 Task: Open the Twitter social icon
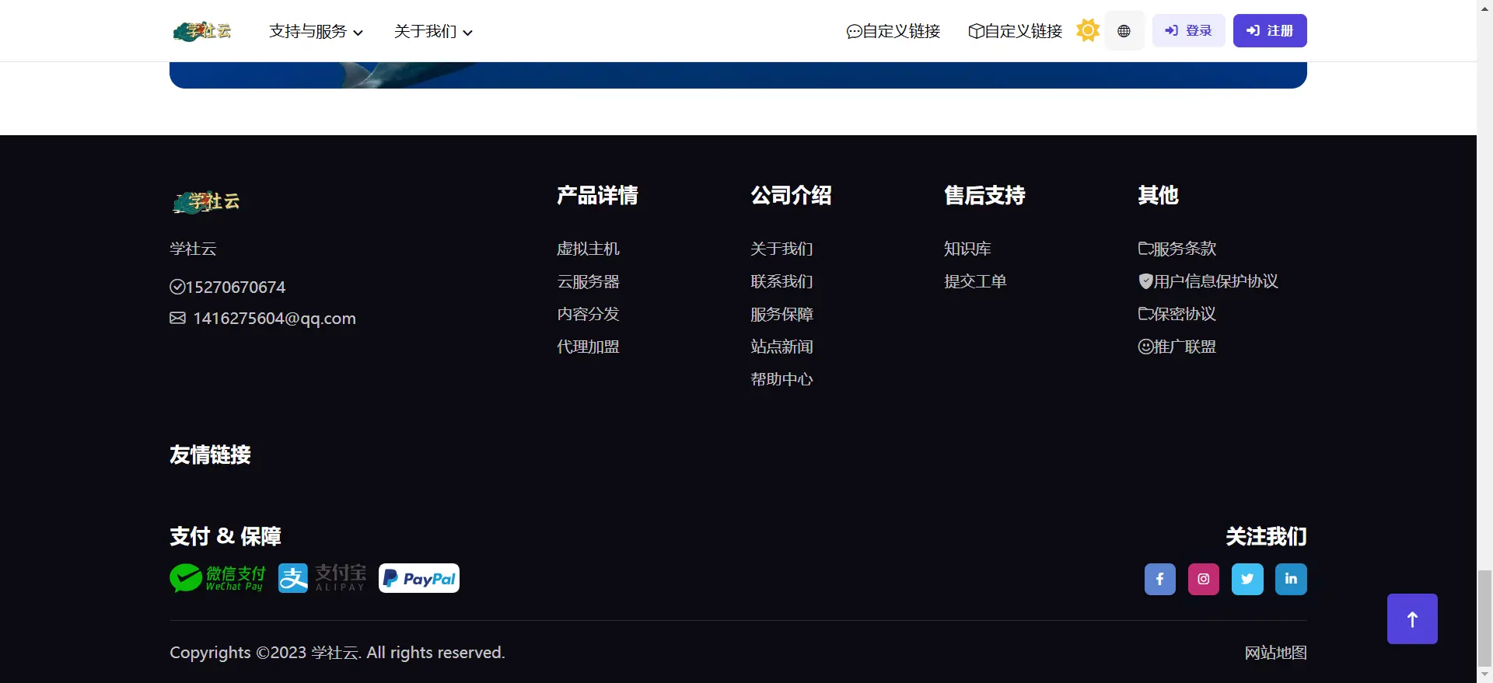pyautogui.click(x=1247, y=579)
